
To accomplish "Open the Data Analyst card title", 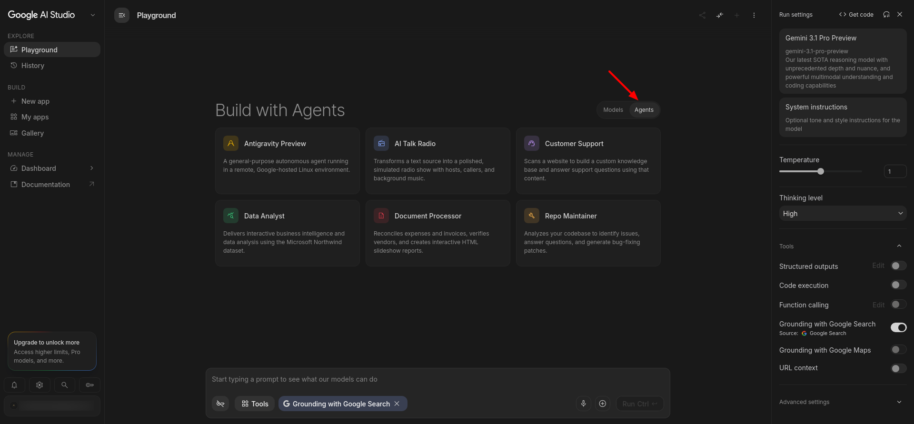I will (x=264, y=216).
